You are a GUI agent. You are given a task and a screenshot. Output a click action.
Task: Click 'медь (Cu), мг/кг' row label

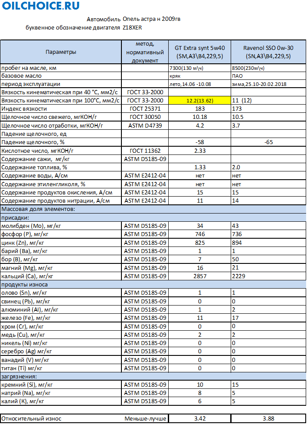pyautogui.click(x=23, y=335)
